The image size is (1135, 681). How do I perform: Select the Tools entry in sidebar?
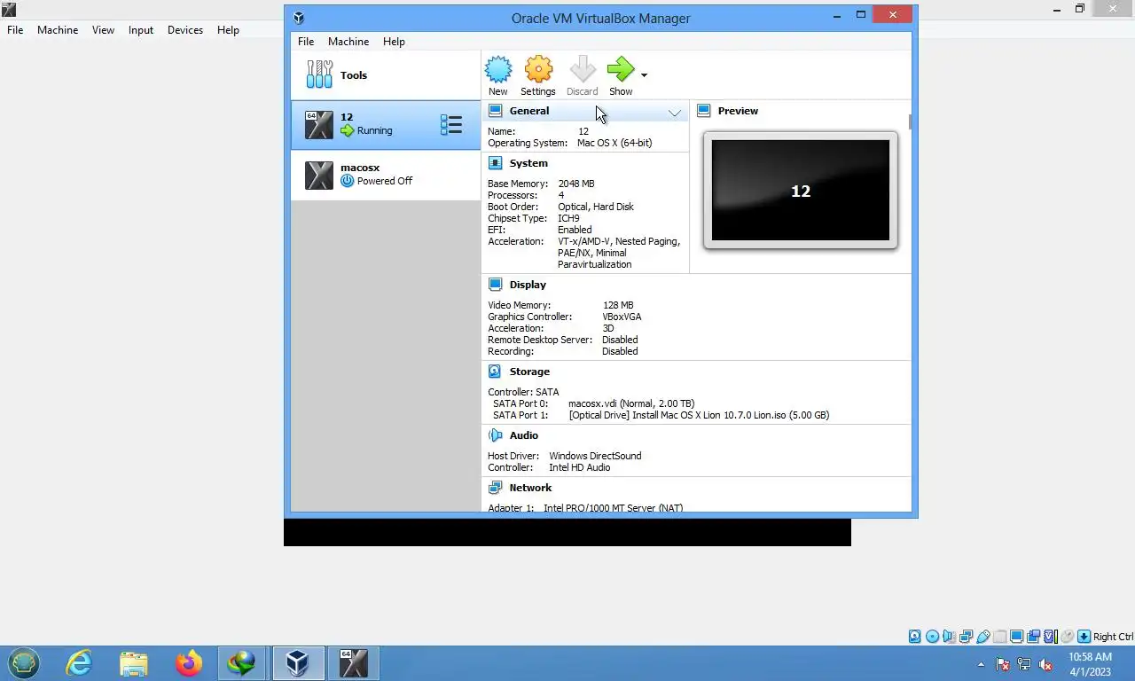click(x=386, y=75)
